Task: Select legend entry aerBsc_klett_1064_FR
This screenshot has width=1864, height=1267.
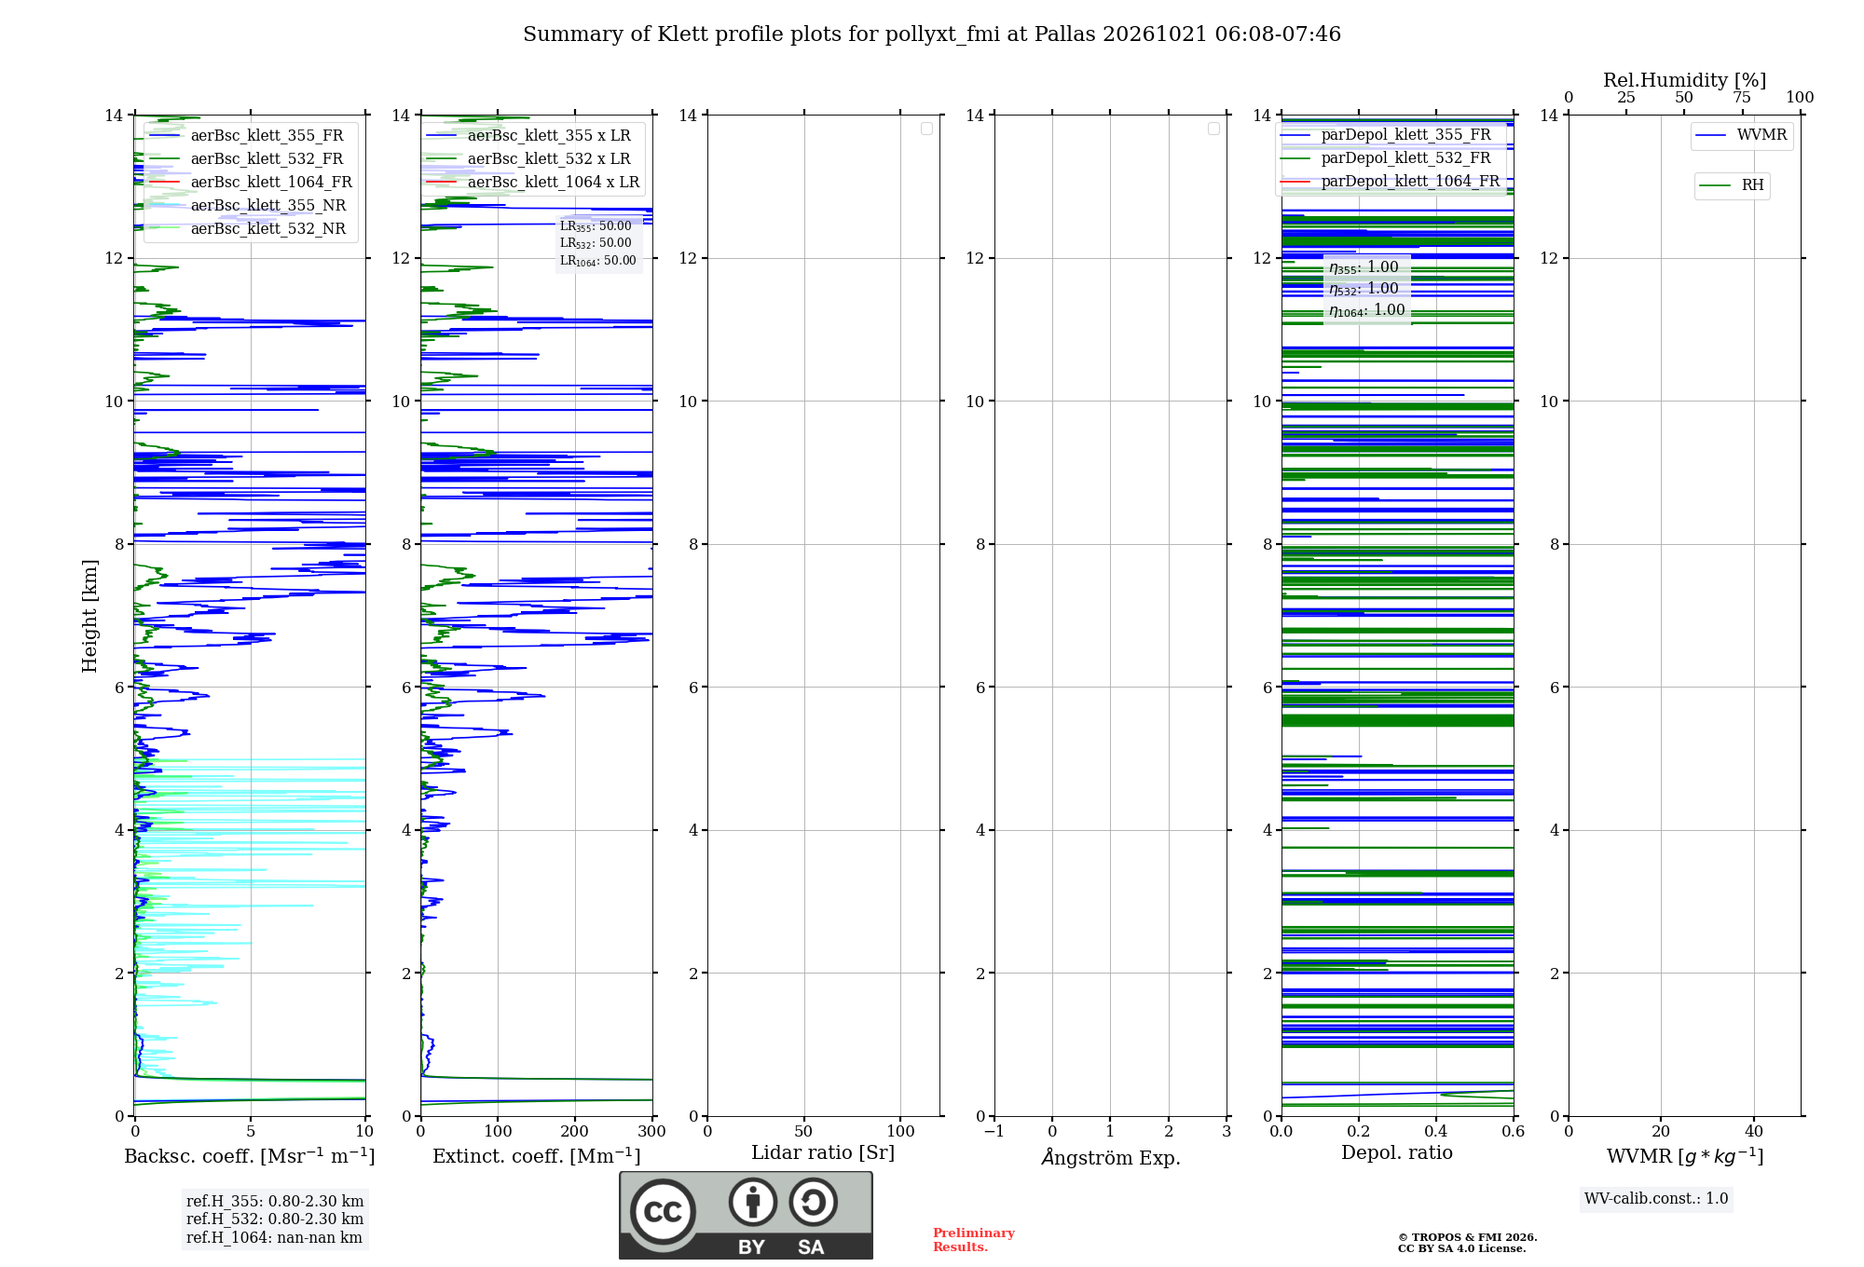Action: coord(251,183)
